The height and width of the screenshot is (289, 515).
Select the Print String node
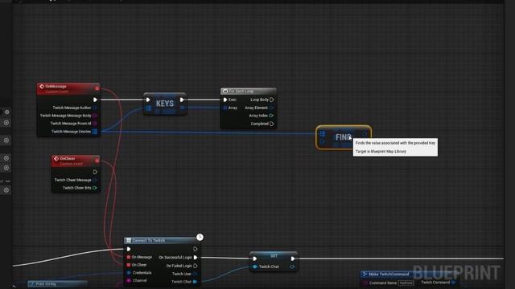point(57,283)
